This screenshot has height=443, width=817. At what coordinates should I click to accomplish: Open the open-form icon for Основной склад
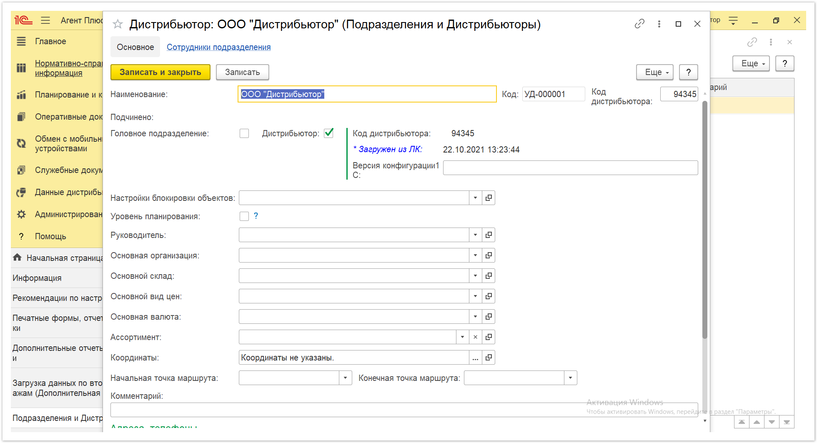click(489, 276)
